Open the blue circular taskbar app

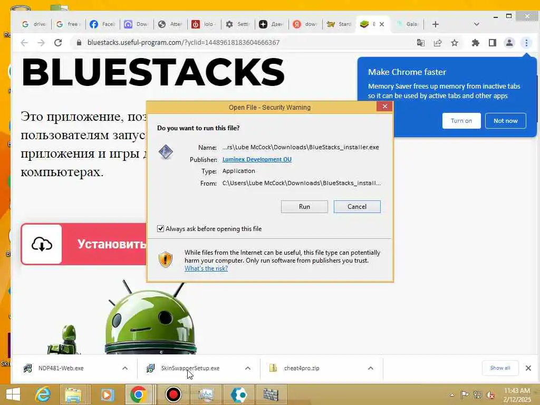tap(239, 394)
